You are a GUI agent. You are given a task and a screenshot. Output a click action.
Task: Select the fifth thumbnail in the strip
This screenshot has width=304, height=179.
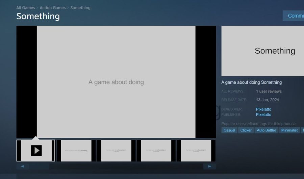[196, 151]
